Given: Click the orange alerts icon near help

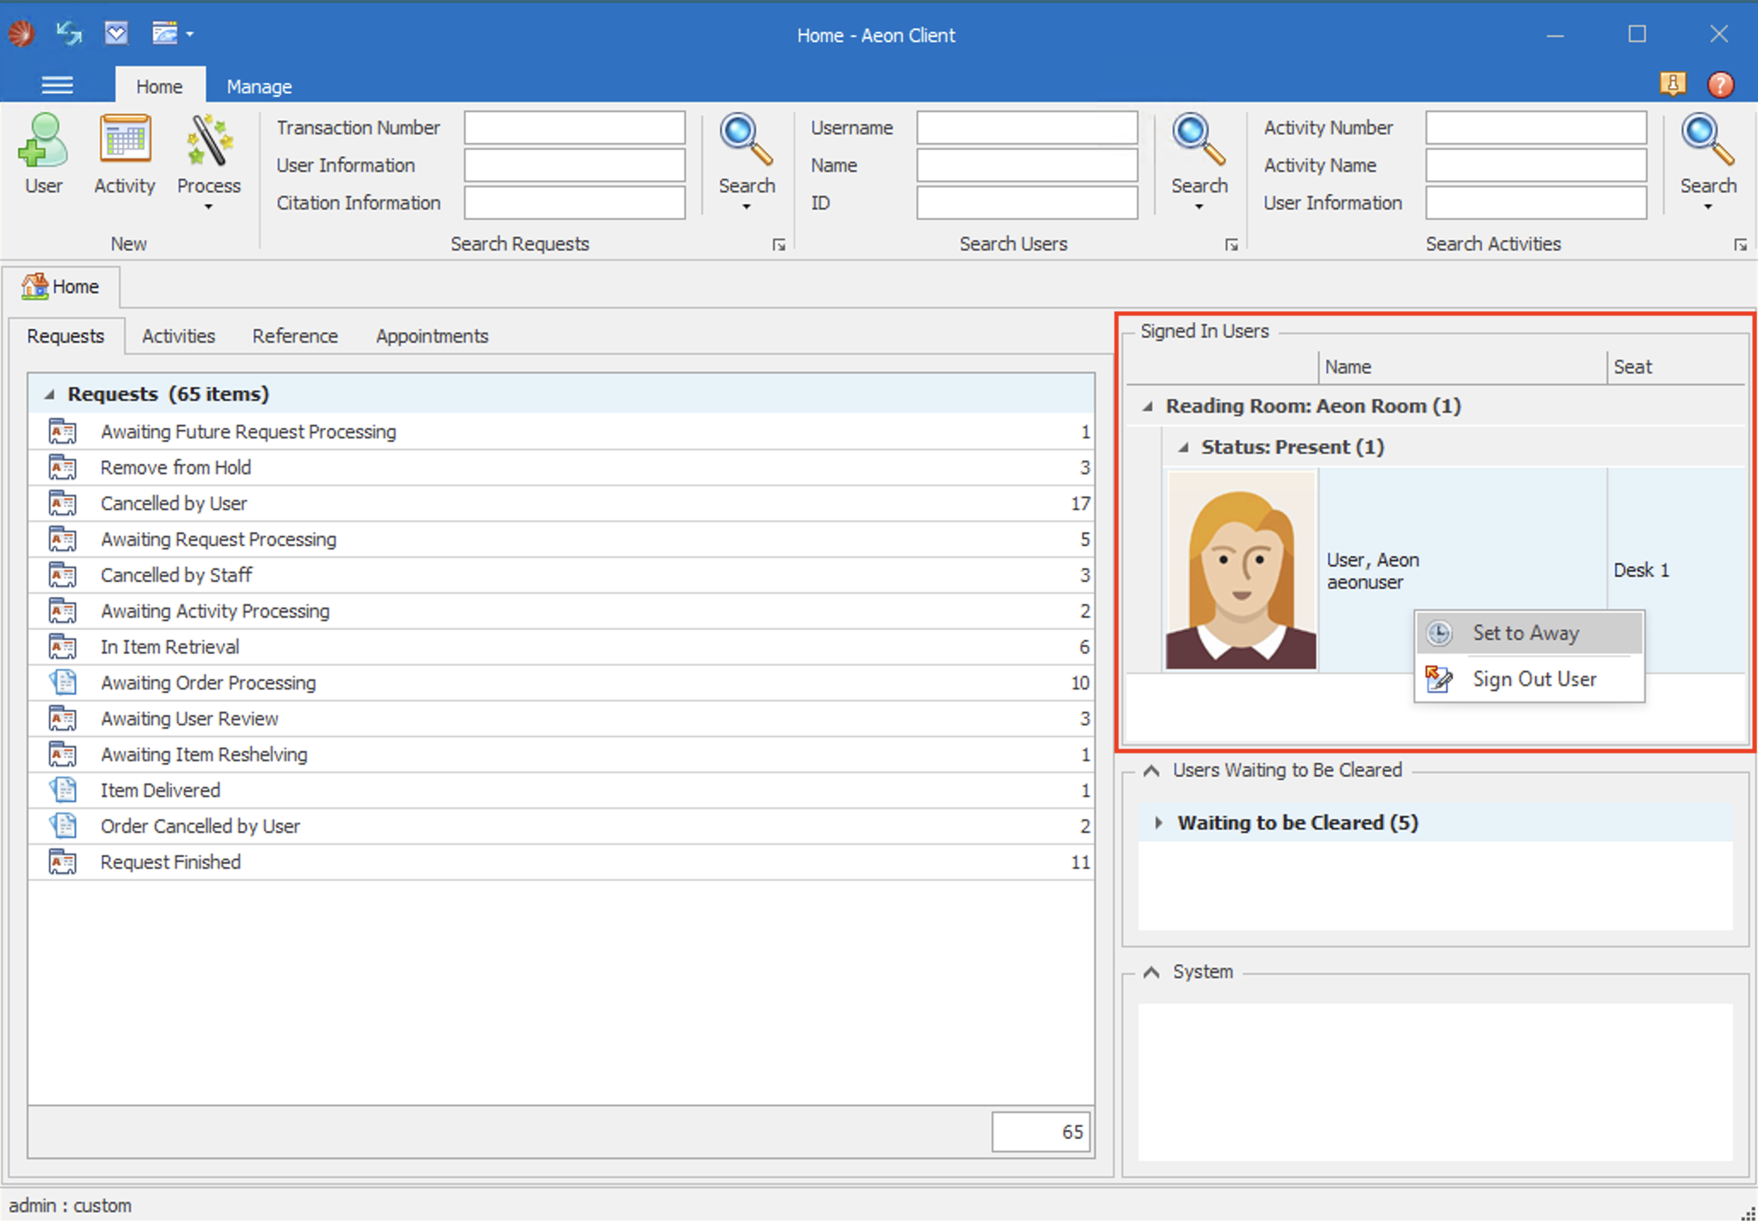Looking at the screenshot, I should (x=1672, y=84).
